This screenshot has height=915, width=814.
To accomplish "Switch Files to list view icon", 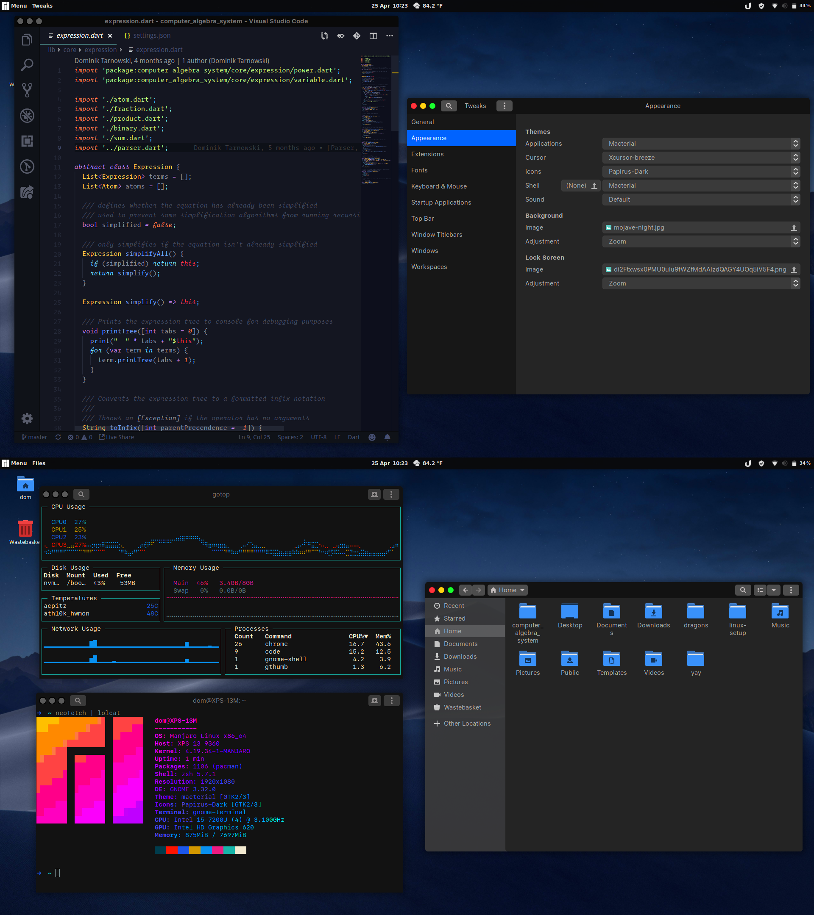I will click(x=760, y=590).
